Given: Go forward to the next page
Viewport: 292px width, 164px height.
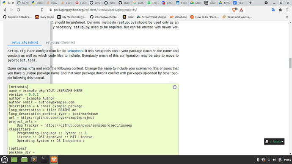Looking at the screenshot, I should (x=11, y=10).
